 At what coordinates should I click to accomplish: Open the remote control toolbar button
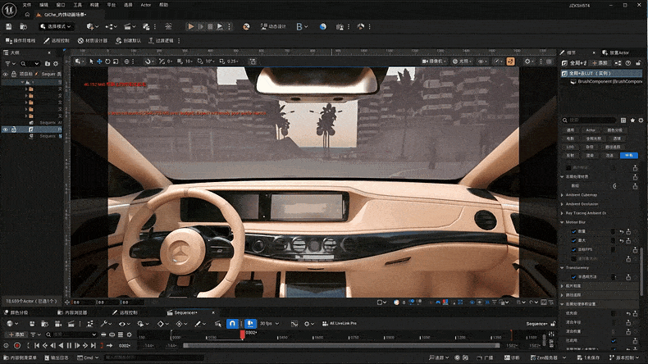tap(57, 40)
